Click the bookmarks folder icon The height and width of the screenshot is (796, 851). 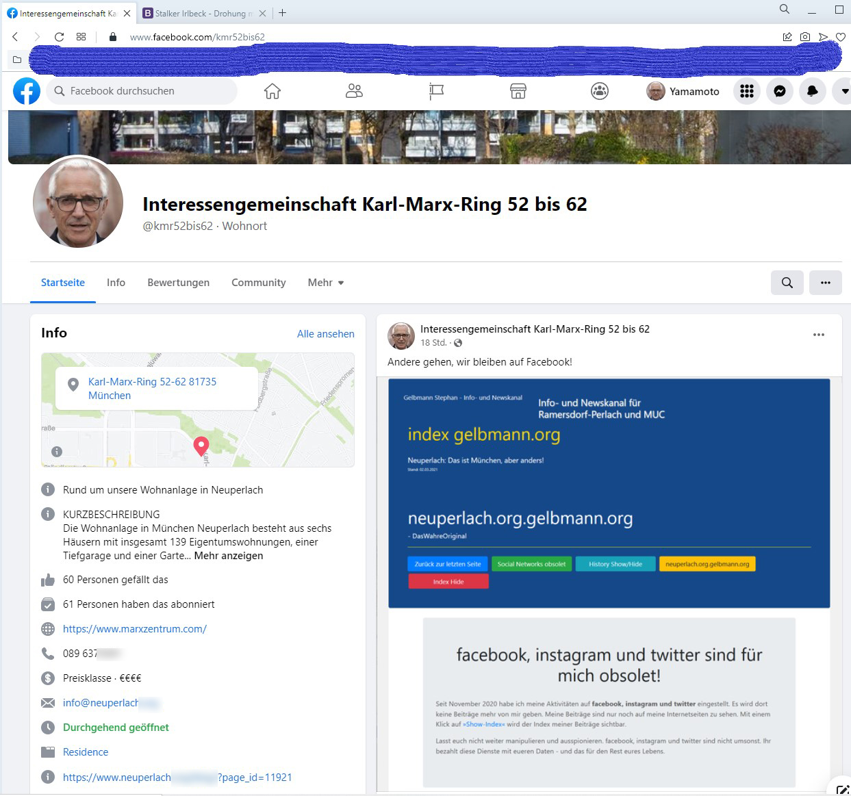[17, 60]
